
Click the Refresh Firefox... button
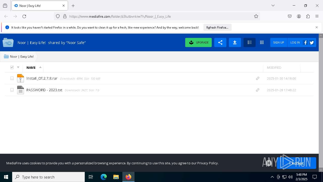(217, 27)
